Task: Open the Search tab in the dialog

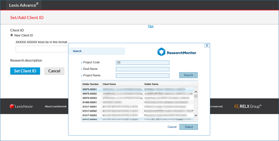Action: (x=97, y=51)
